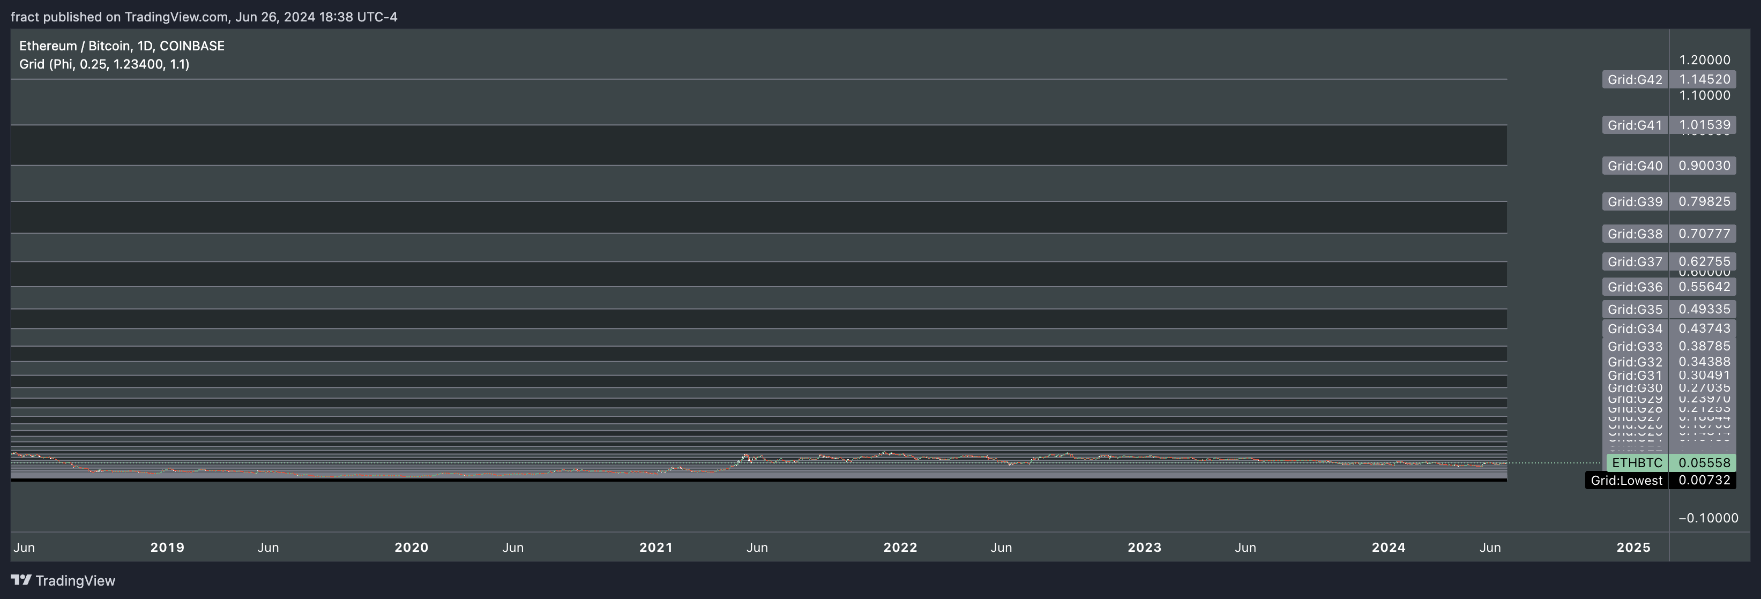The height and width of the screenshot is (599, 1761).
Task: Click the Jun label between 2022 and 2023
Action: [x=1001, y=547]
